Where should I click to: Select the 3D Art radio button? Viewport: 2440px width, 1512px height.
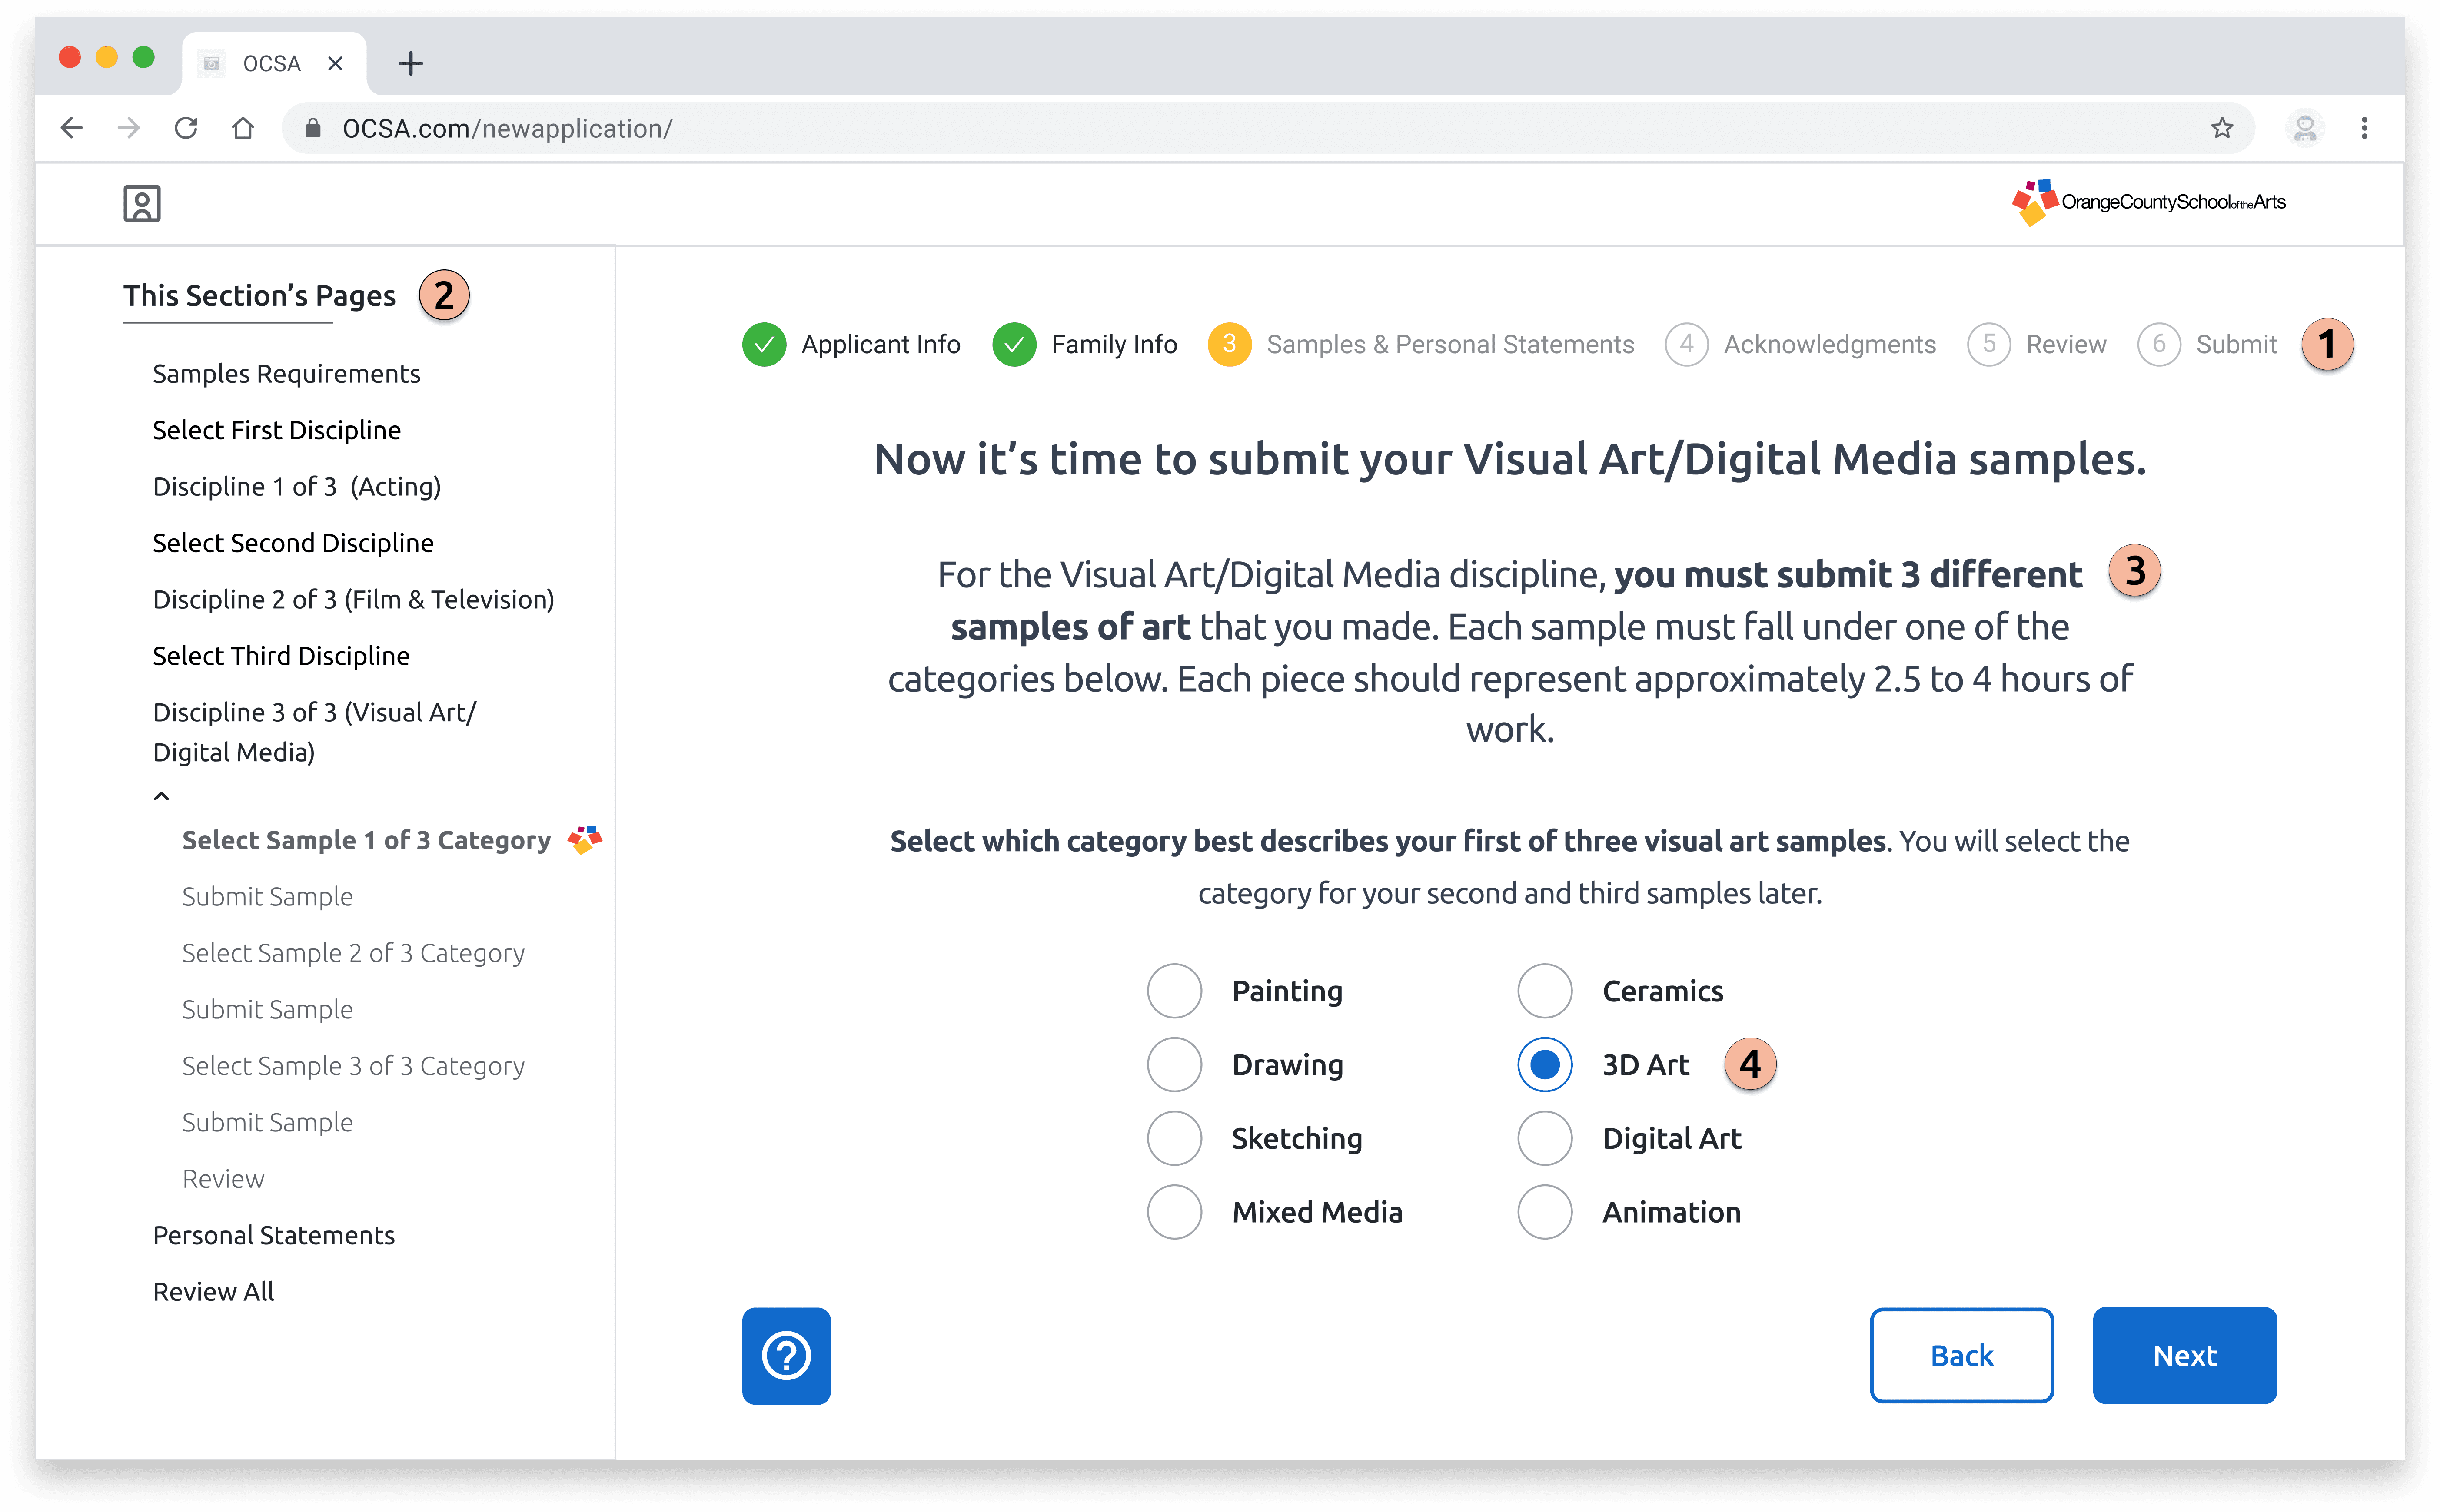[1545, 1065]
